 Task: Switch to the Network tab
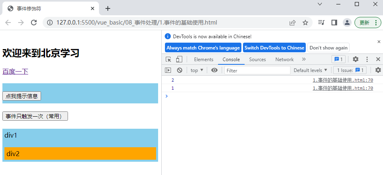coord(284,60)
